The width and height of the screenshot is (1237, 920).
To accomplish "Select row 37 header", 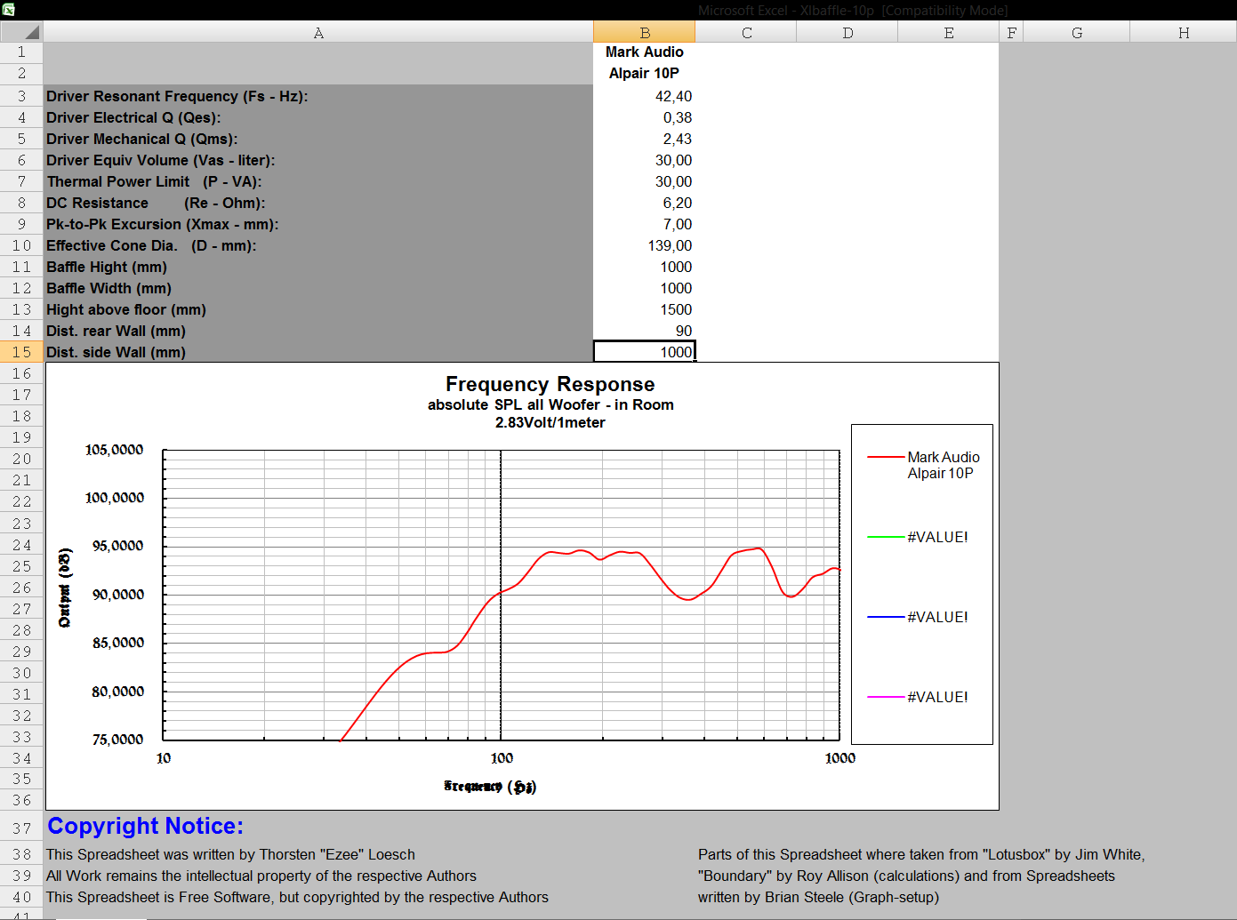I will point(21,828).
